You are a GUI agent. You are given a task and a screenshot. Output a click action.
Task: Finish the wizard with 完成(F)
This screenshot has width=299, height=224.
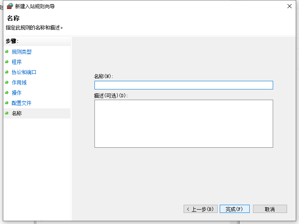(235, 209)
